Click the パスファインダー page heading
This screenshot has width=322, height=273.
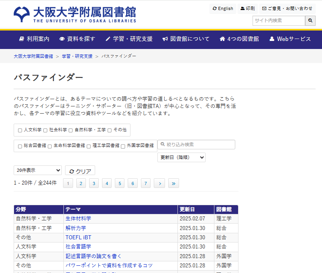[49, 77]
